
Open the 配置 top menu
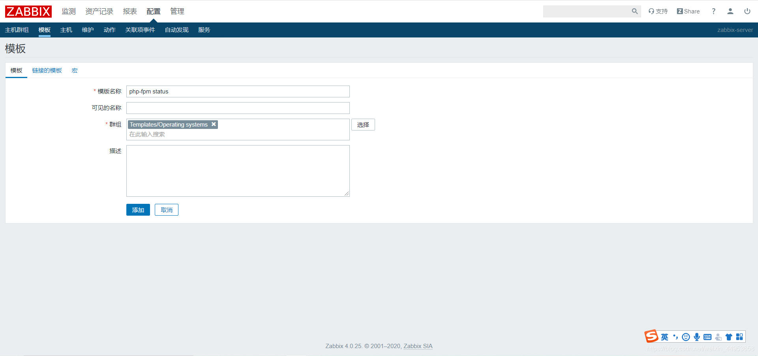(x=154, y=11)
